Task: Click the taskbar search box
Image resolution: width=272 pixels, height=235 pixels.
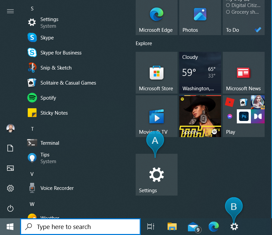Action: (x=80, y=227)
